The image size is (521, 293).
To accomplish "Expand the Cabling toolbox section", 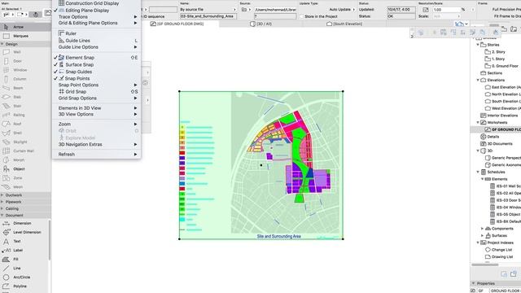I will coord(2,208).
